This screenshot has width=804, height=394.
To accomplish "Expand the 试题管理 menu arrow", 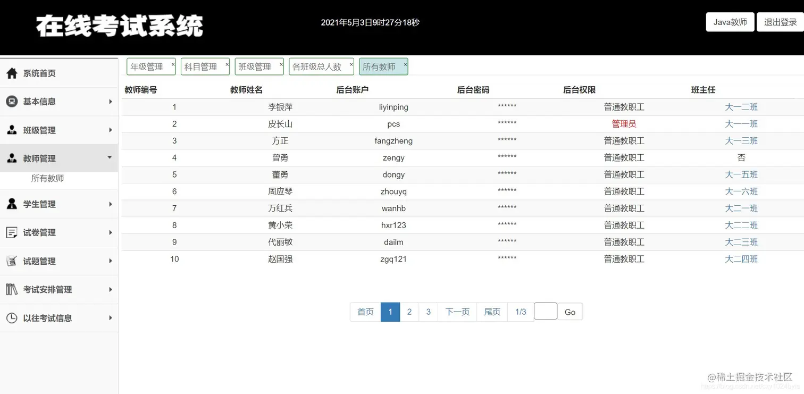I will [x=111, y=261].
